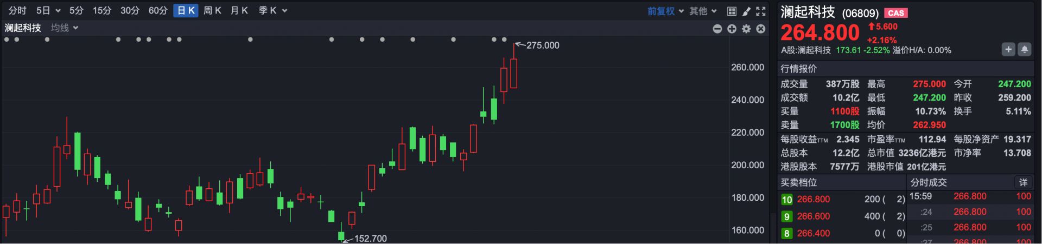Open the 均线 moving average dropdown
The height and width of the screenshot is (244, 1042).
65,28
